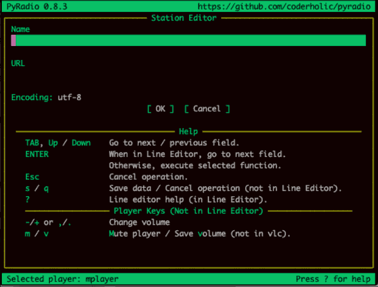Click the ENTER key hint
This screenshot has width=378, height=287.
click(x=37, y=154)
